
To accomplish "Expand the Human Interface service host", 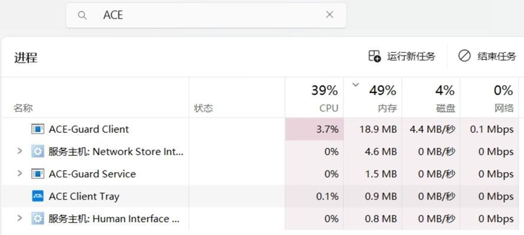I will point(19,218).
